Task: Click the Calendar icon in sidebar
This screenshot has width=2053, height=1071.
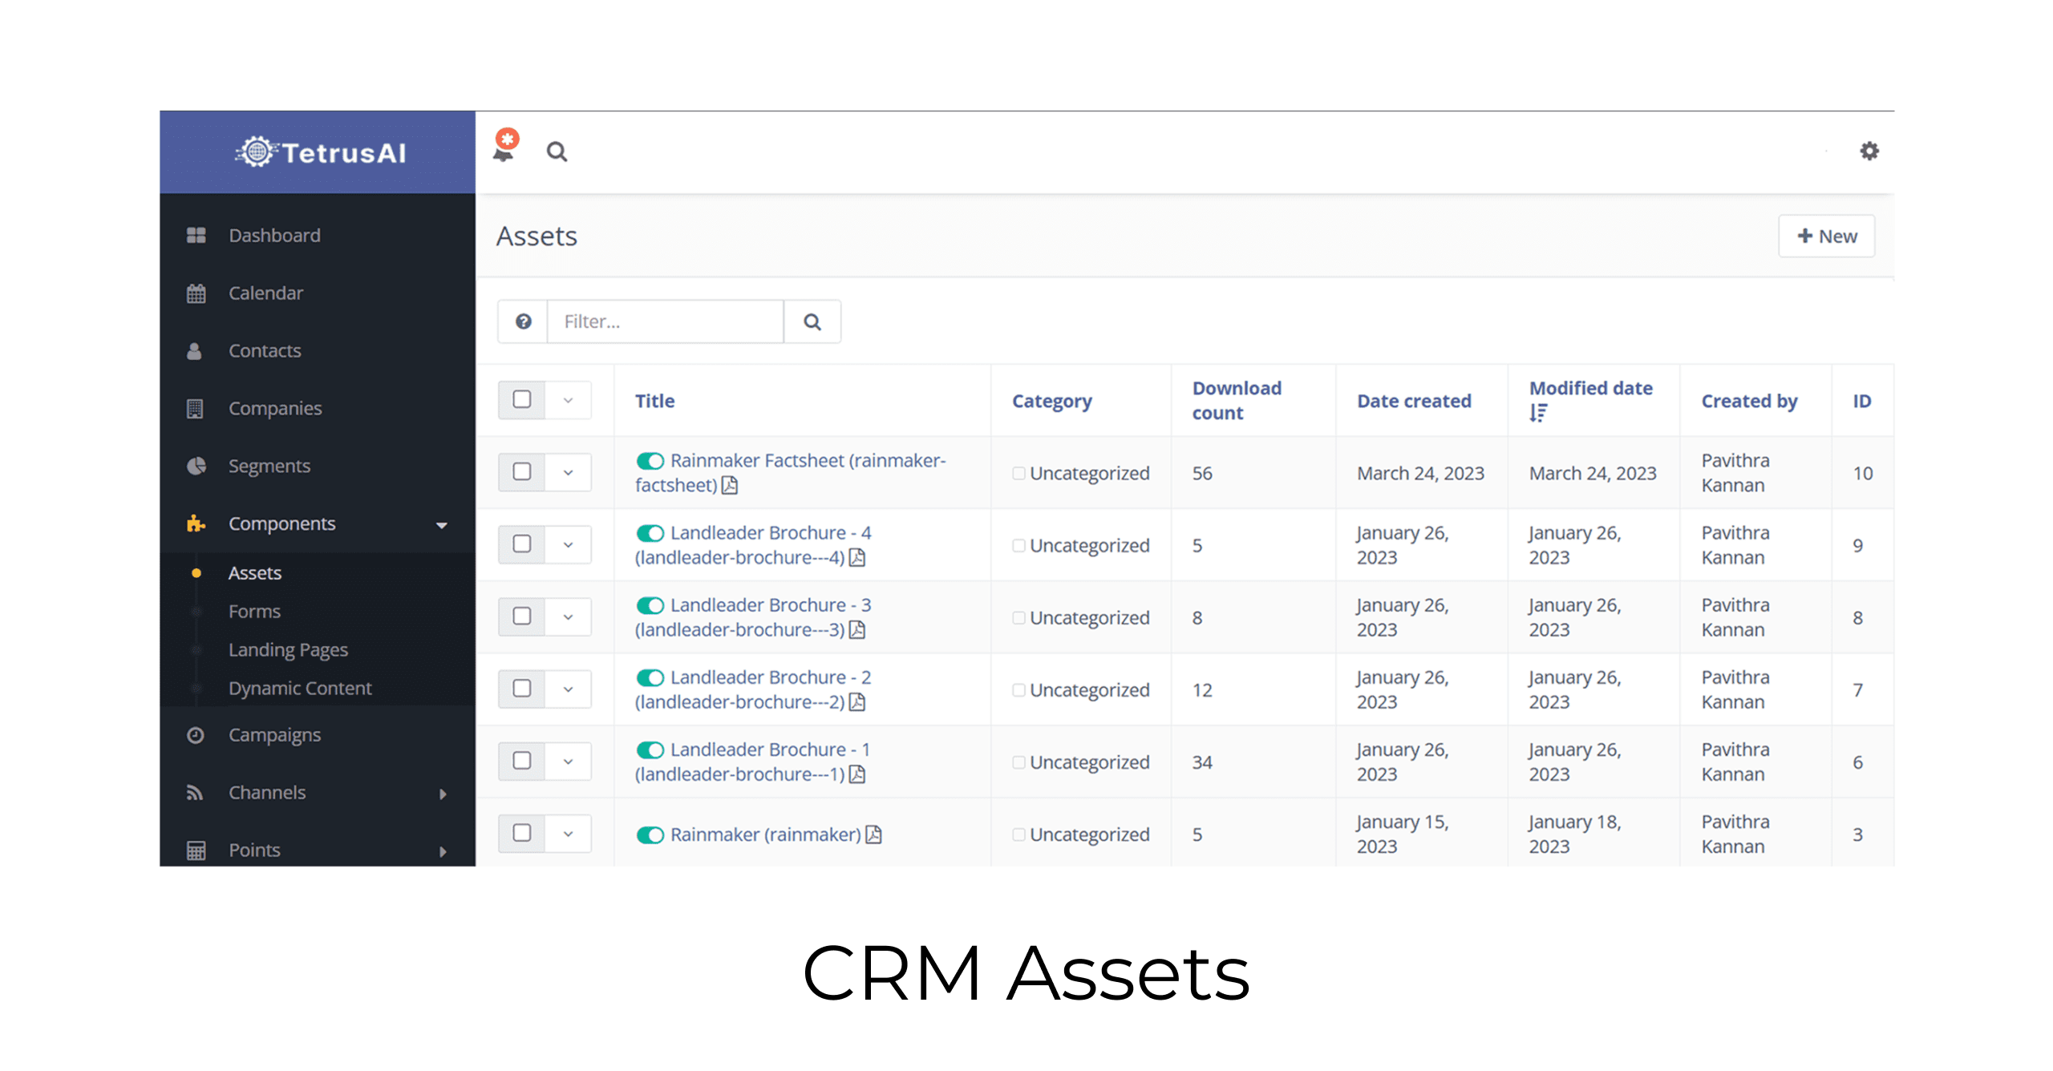Action: (196, 293)
